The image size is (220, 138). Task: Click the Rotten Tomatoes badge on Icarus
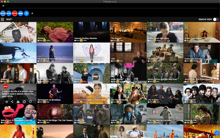(x=118, y=122)
